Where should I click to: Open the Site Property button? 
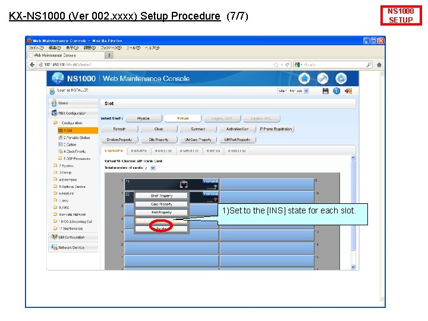(159, 140)
